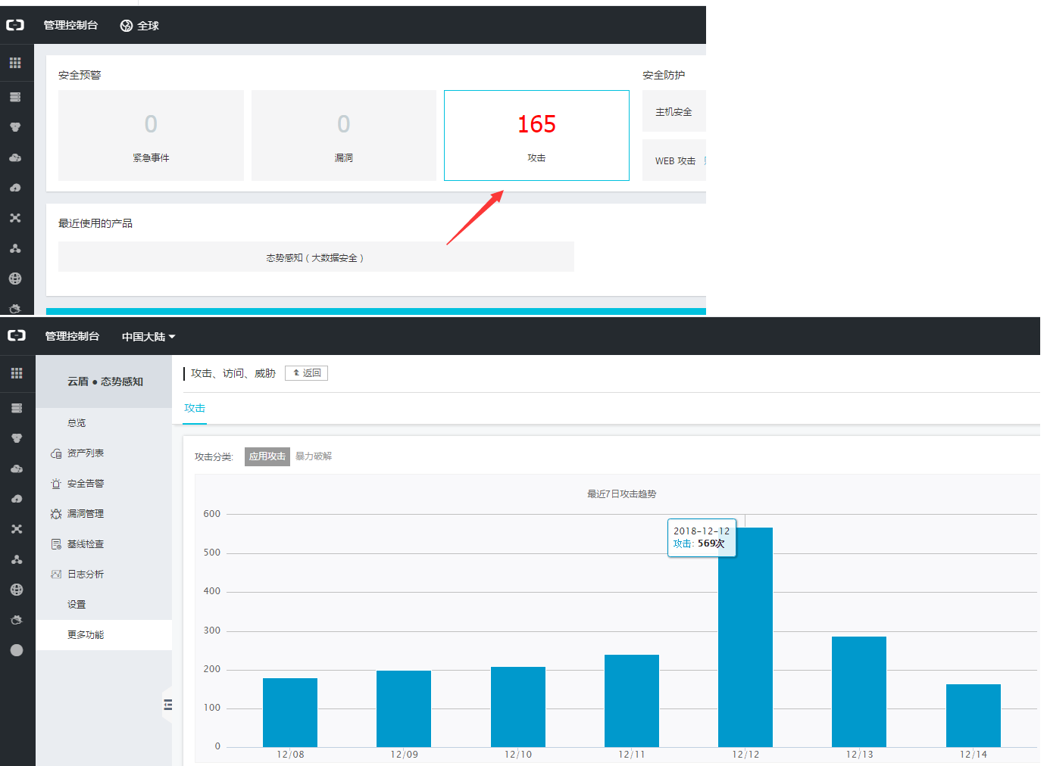Click the globe icon next to 全球
Viewport: 1047px width, 766px height.
tap(127, 26)
